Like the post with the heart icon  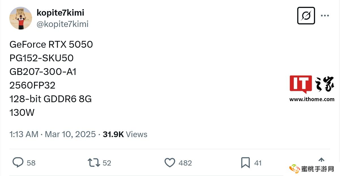[170, 163]
